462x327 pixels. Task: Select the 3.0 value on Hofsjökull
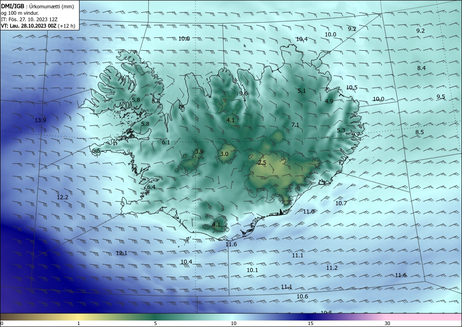tap(224, 154)
